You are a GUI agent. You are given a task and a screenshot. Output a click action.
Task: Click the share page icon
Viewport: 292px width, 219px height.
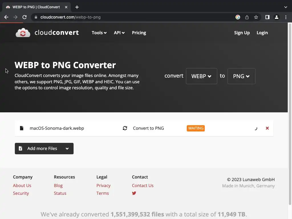tap(247, 17)
